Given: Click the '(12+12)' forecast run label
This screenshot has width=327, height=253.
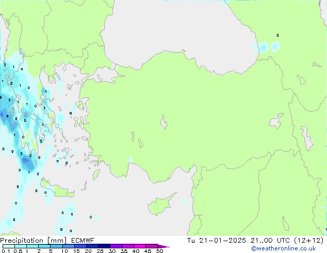Looking at the screenshot, I should point(308,241).
